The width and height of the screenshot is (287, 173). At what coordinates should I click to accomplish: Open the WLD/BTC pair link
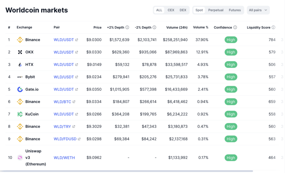[x=62, y=102]
